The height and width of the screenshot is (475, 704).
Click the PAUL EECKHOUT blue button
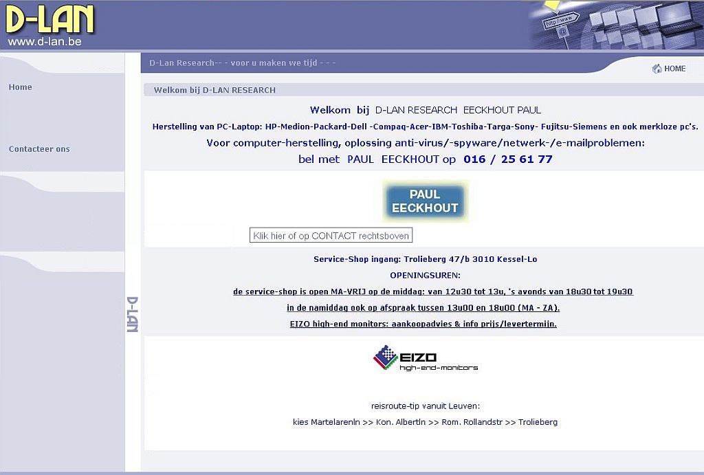(x=425, y=201)
